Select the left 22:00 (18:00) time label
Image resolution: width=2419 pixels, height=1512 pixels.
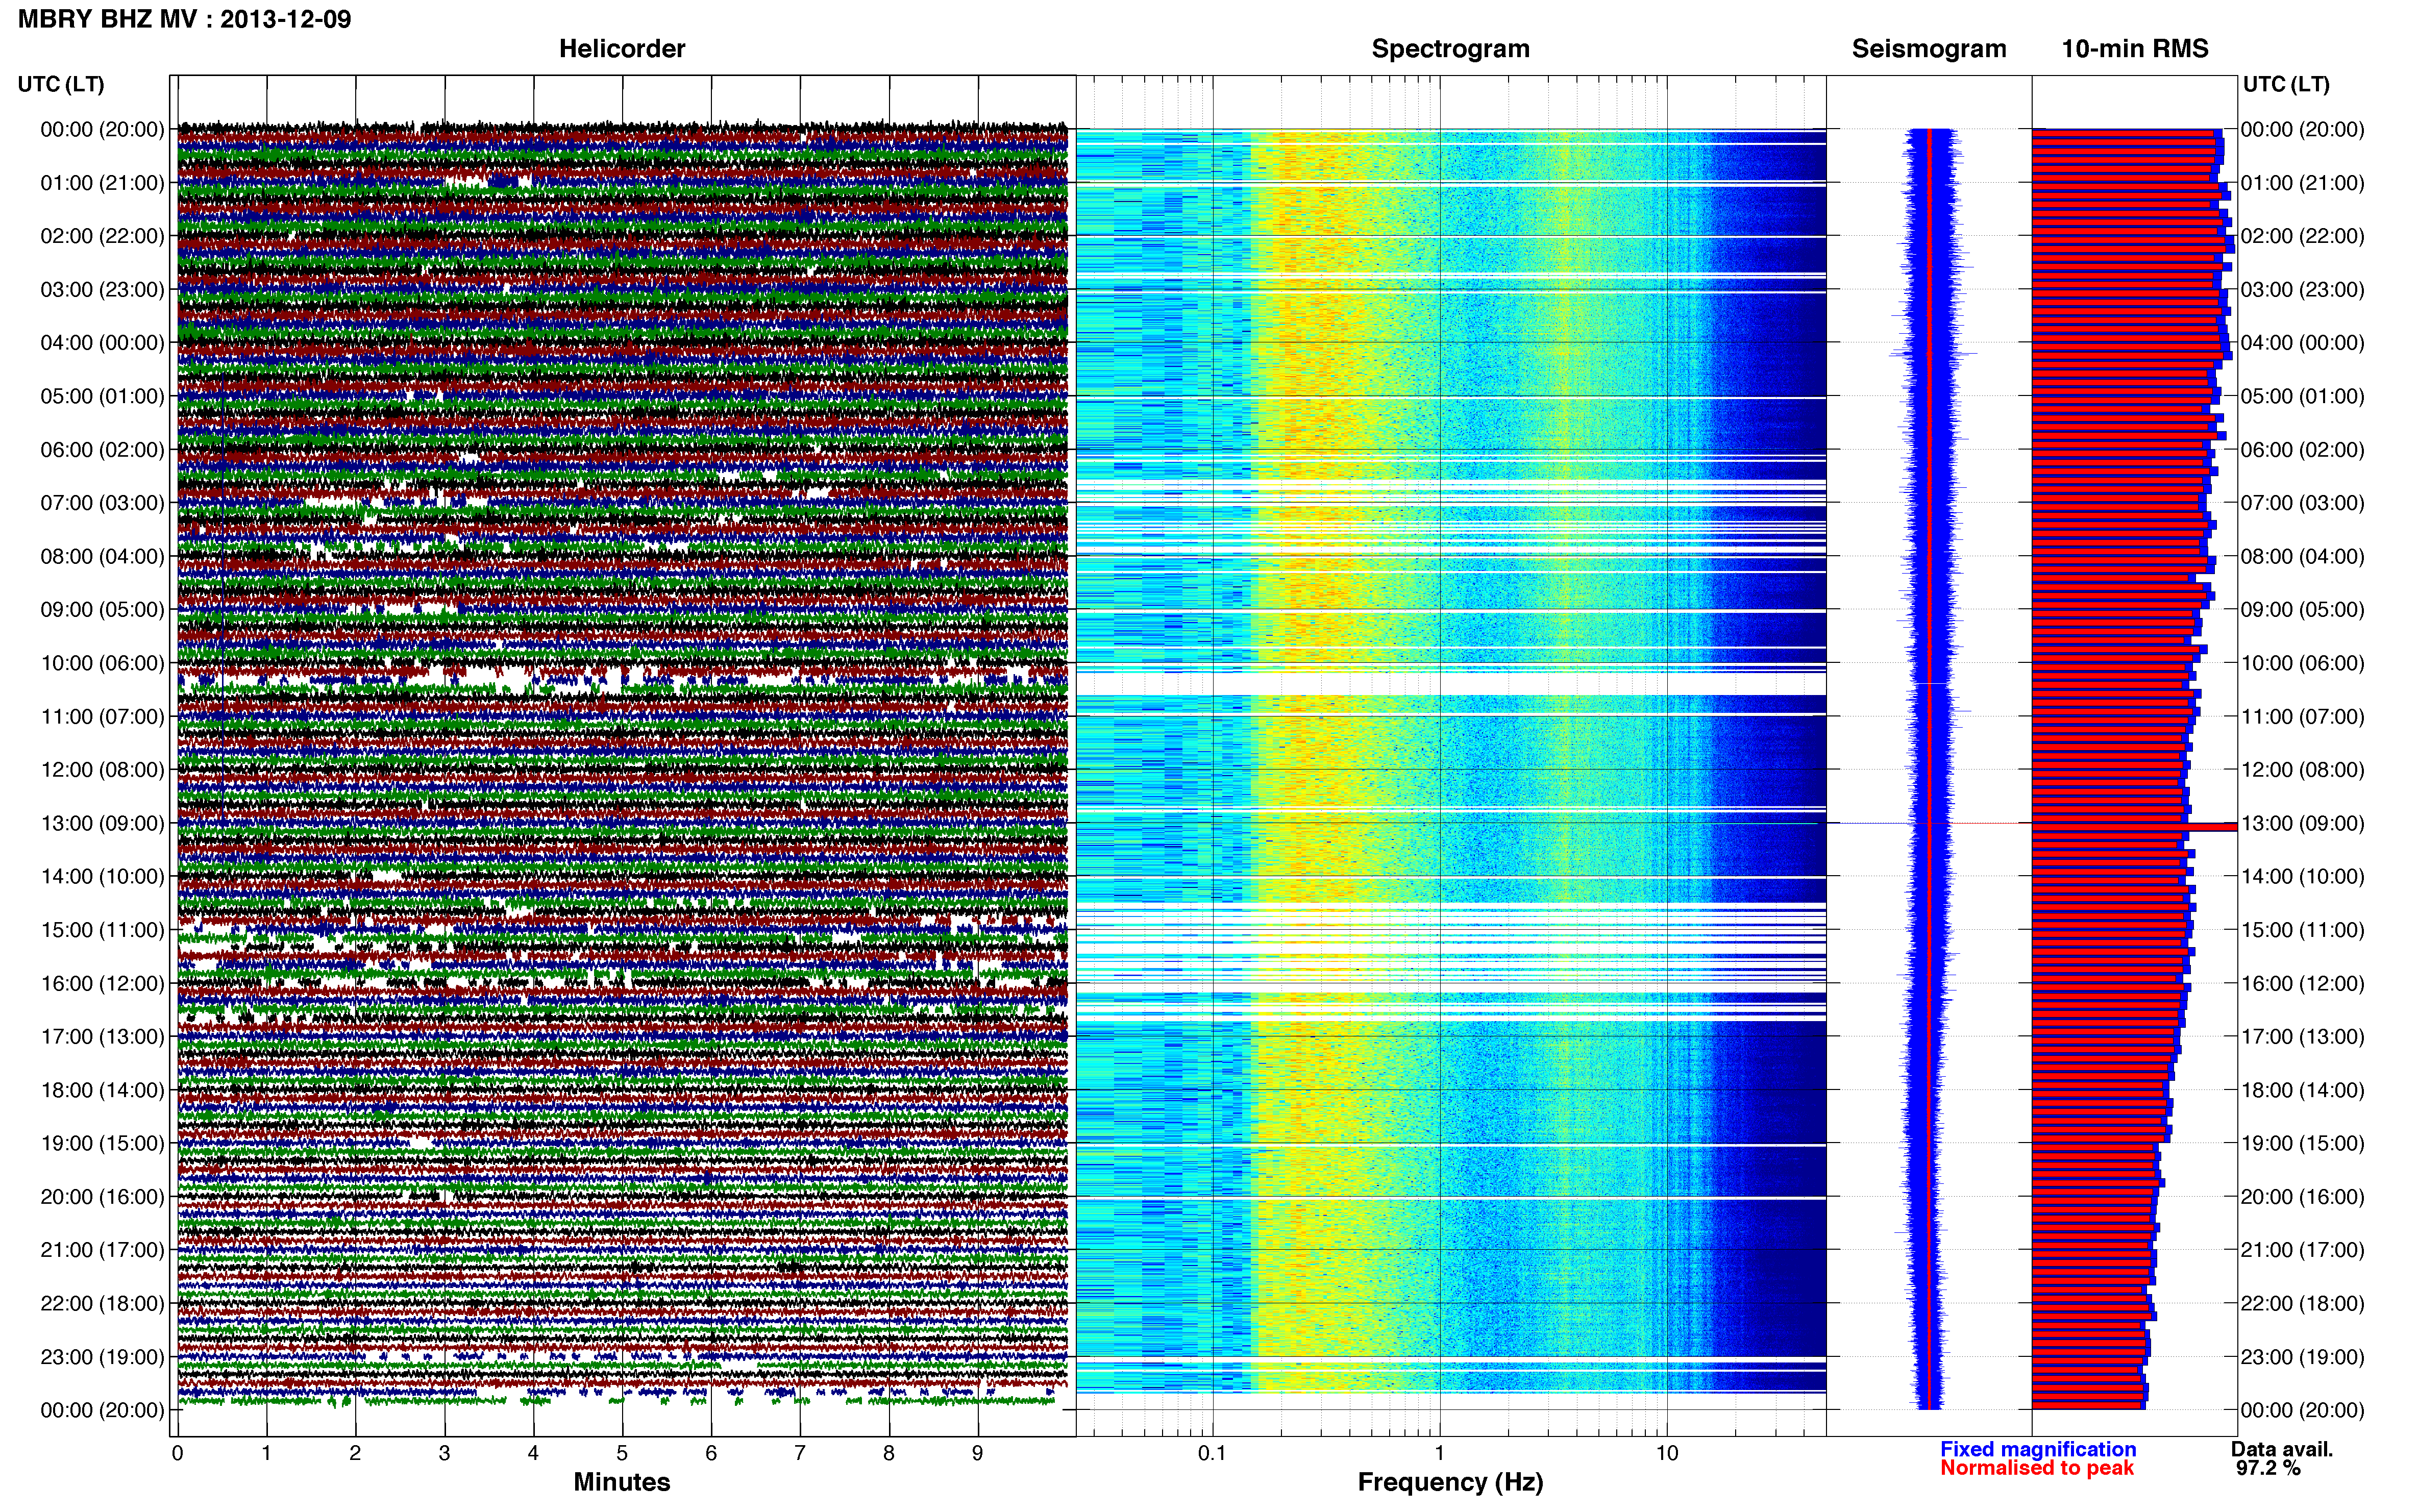tap(102, 1303)
